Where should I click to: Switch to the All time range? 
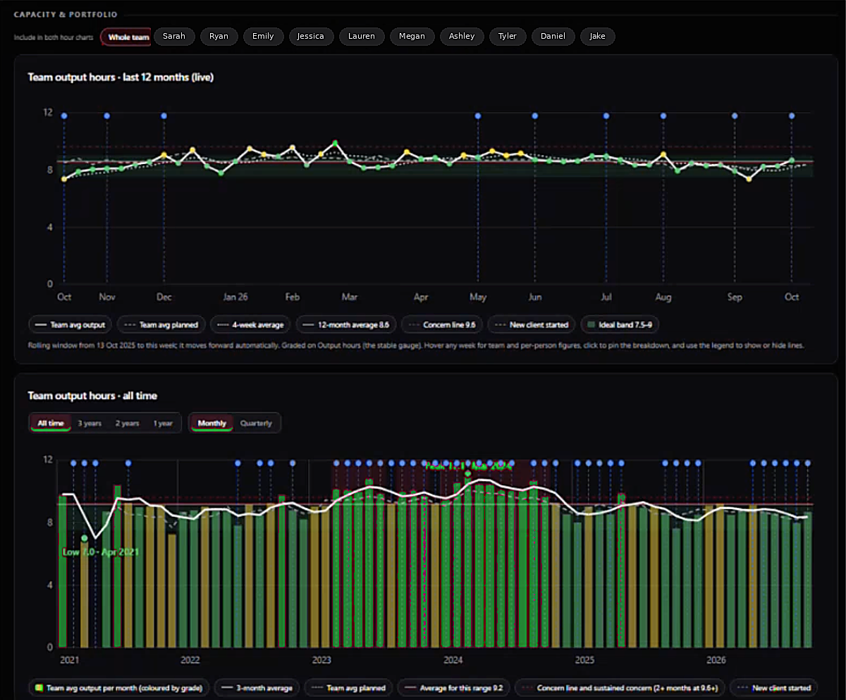pyautogui.click(x=51, y=423)
